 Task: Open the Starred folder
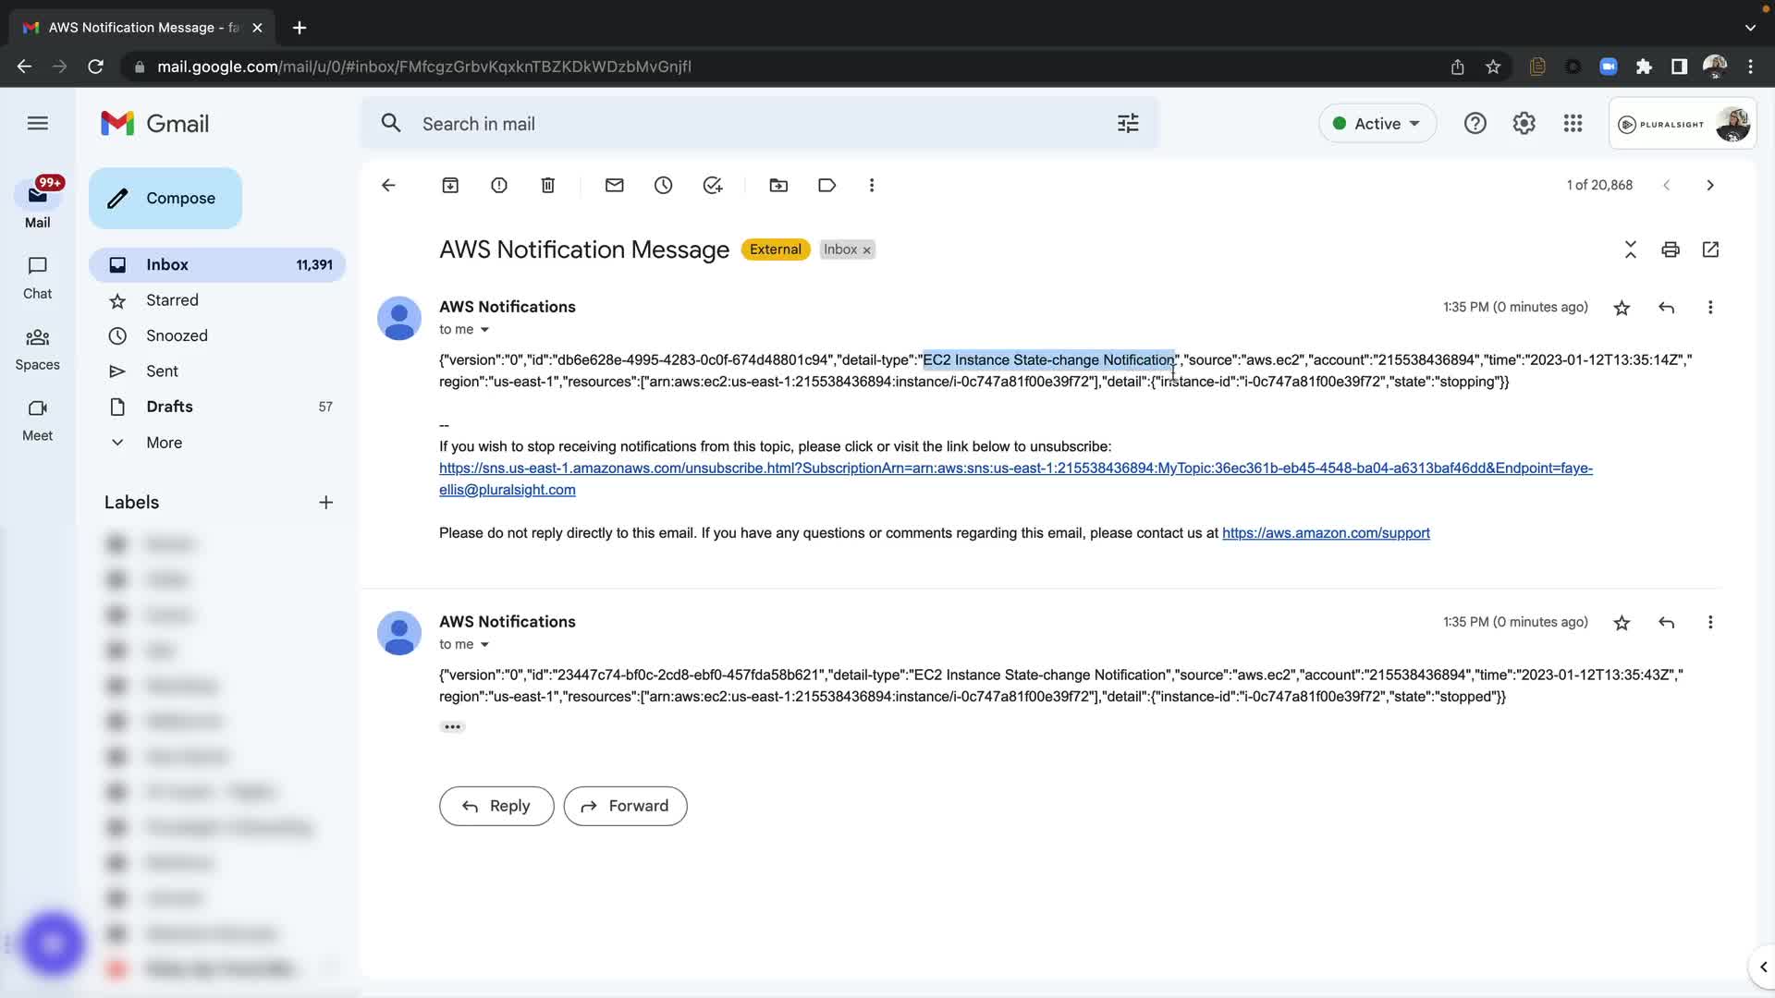[172, 300]
